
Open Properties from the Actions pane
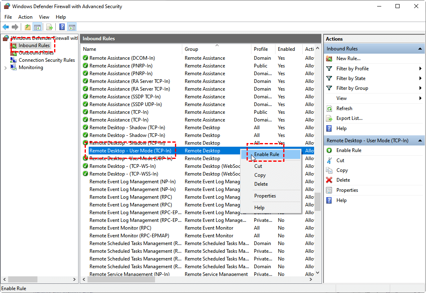[x=347, y=190]
